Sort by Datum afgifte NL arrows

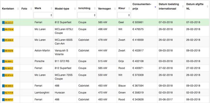tap(207, 6)
